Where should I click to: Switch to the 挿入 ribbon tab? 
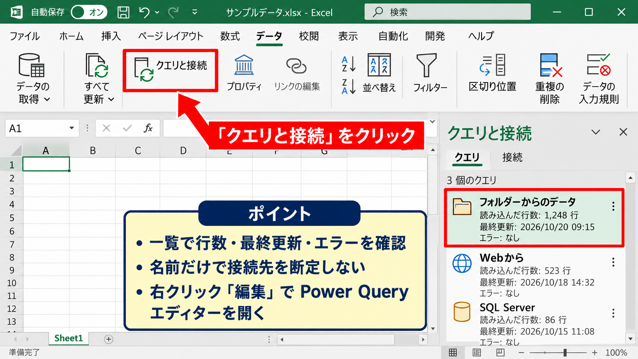111,36
